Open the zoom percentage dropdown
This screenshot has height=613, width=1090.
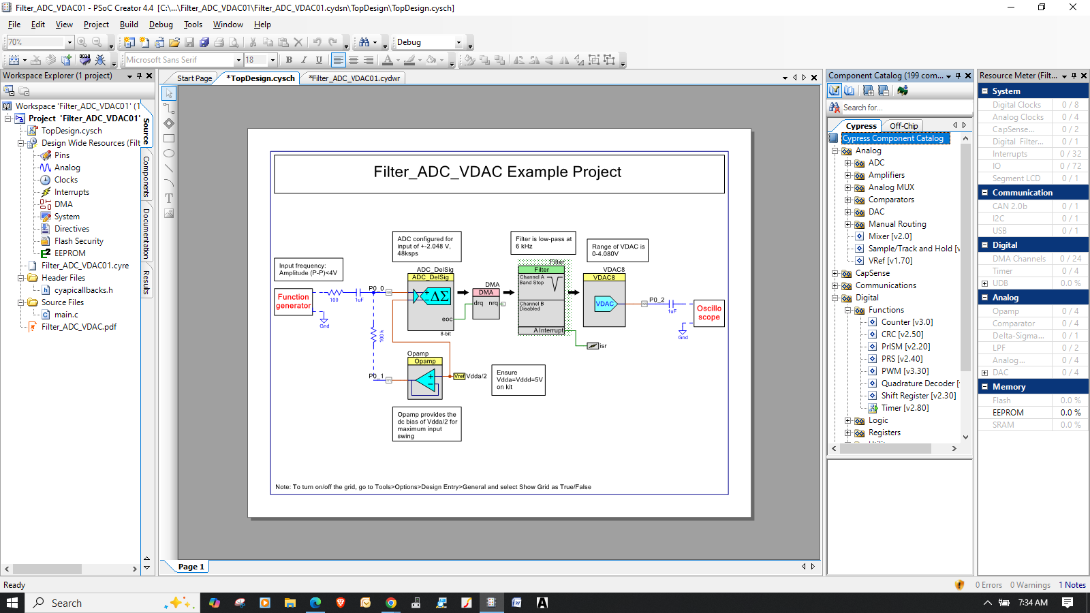click(69, 42)
